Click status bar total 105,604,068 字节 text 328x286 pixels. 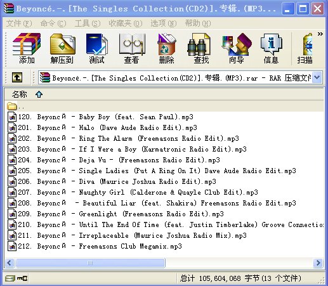(x=240, y=278)
